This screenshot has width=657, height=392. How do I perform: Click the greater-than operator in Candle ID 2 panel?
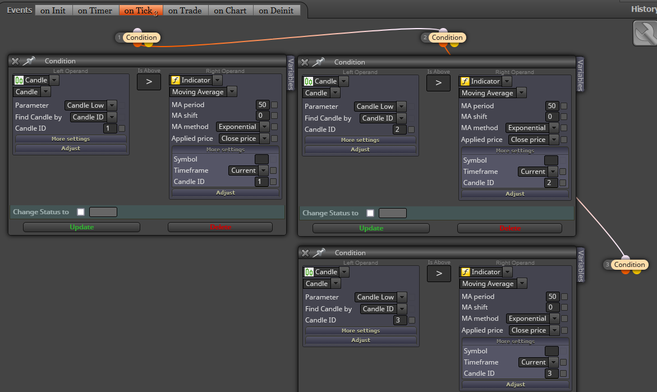438,83
